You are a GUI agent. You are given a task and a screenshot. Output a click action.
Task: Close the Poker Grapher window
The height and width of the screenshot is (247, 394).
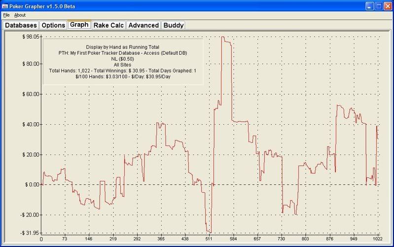pyautogui.click(x=388, y=6)
